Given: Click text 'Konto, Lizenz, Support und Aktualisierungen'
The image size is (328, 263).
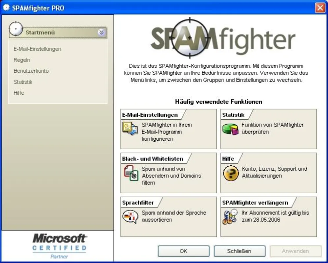Looking at the screenshot, I should pos(274,172).
